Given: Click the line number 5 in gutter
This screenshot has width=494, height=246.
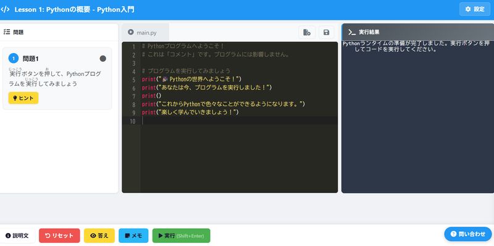Looking at the screenshot, I should pyautogui.click(x=134, y=80).
